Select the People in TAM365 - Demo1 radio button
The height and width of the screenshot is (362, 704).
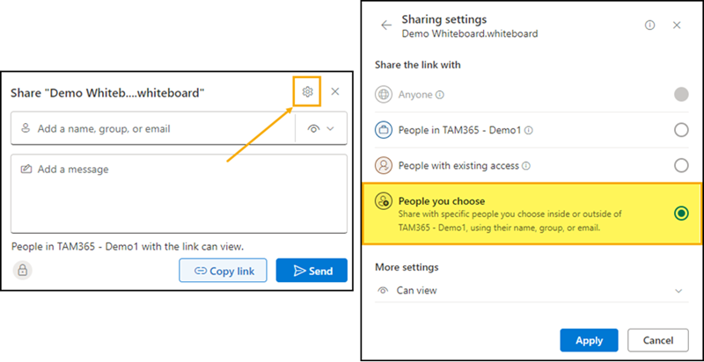[680, 130]
